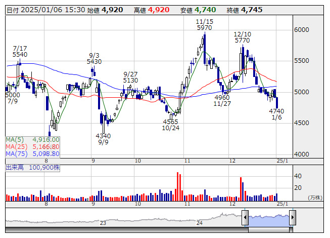Click the 9/3 5430 high label
Image resolution: width=330 pixels, height=238 pixels.
94,58
